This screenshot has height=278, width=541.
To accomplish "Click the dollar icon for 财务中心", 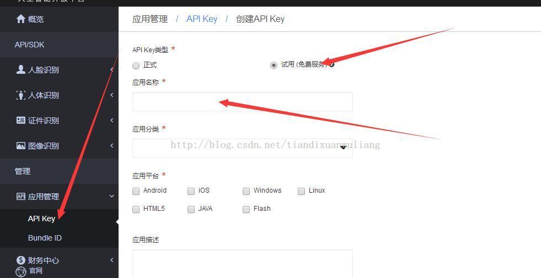I will (x=21, y=260).
